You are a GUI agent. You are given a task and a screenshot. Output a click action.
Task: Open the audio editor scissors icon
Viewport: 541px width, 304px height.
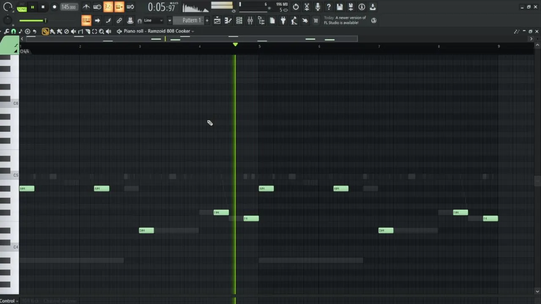(x=307, y=7)
